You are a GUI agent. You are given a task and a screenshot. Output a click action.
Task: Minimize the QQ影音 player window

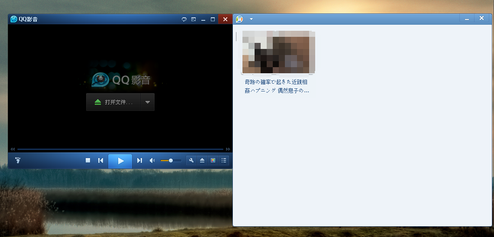point(203,19)
